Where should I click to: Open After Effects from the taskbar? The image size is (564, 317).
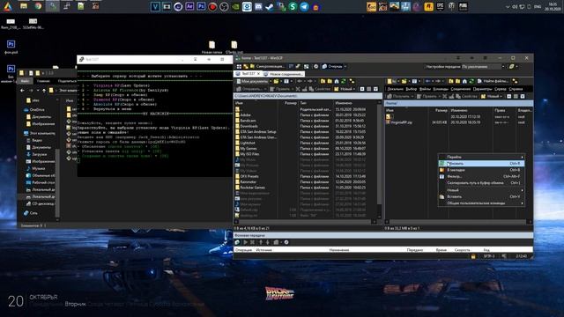point(189,6)
